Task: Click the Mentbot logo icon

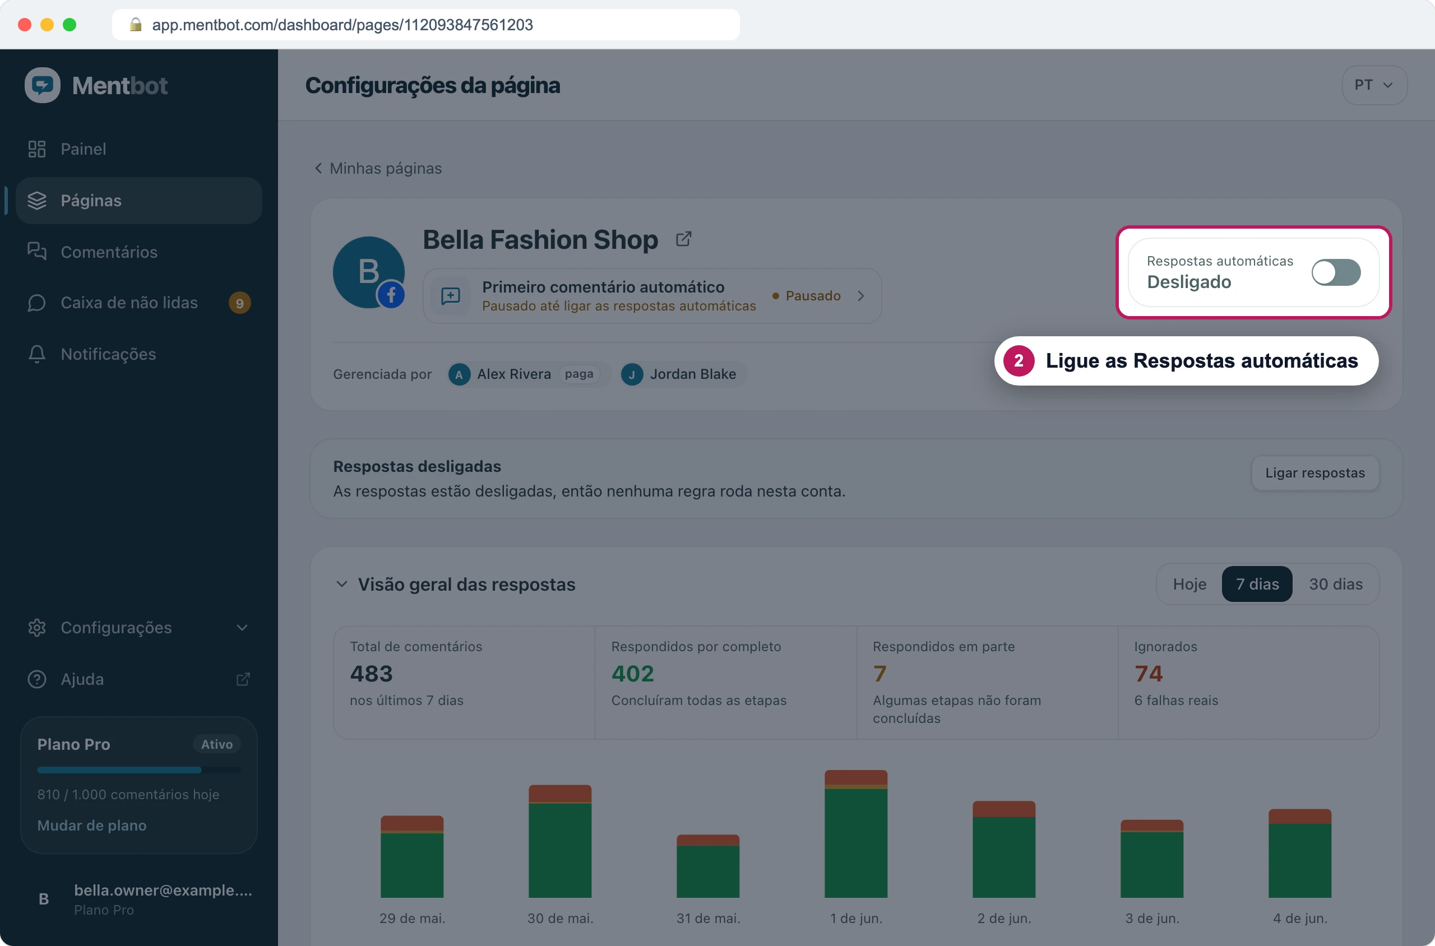Action: [x=42, y=85]
